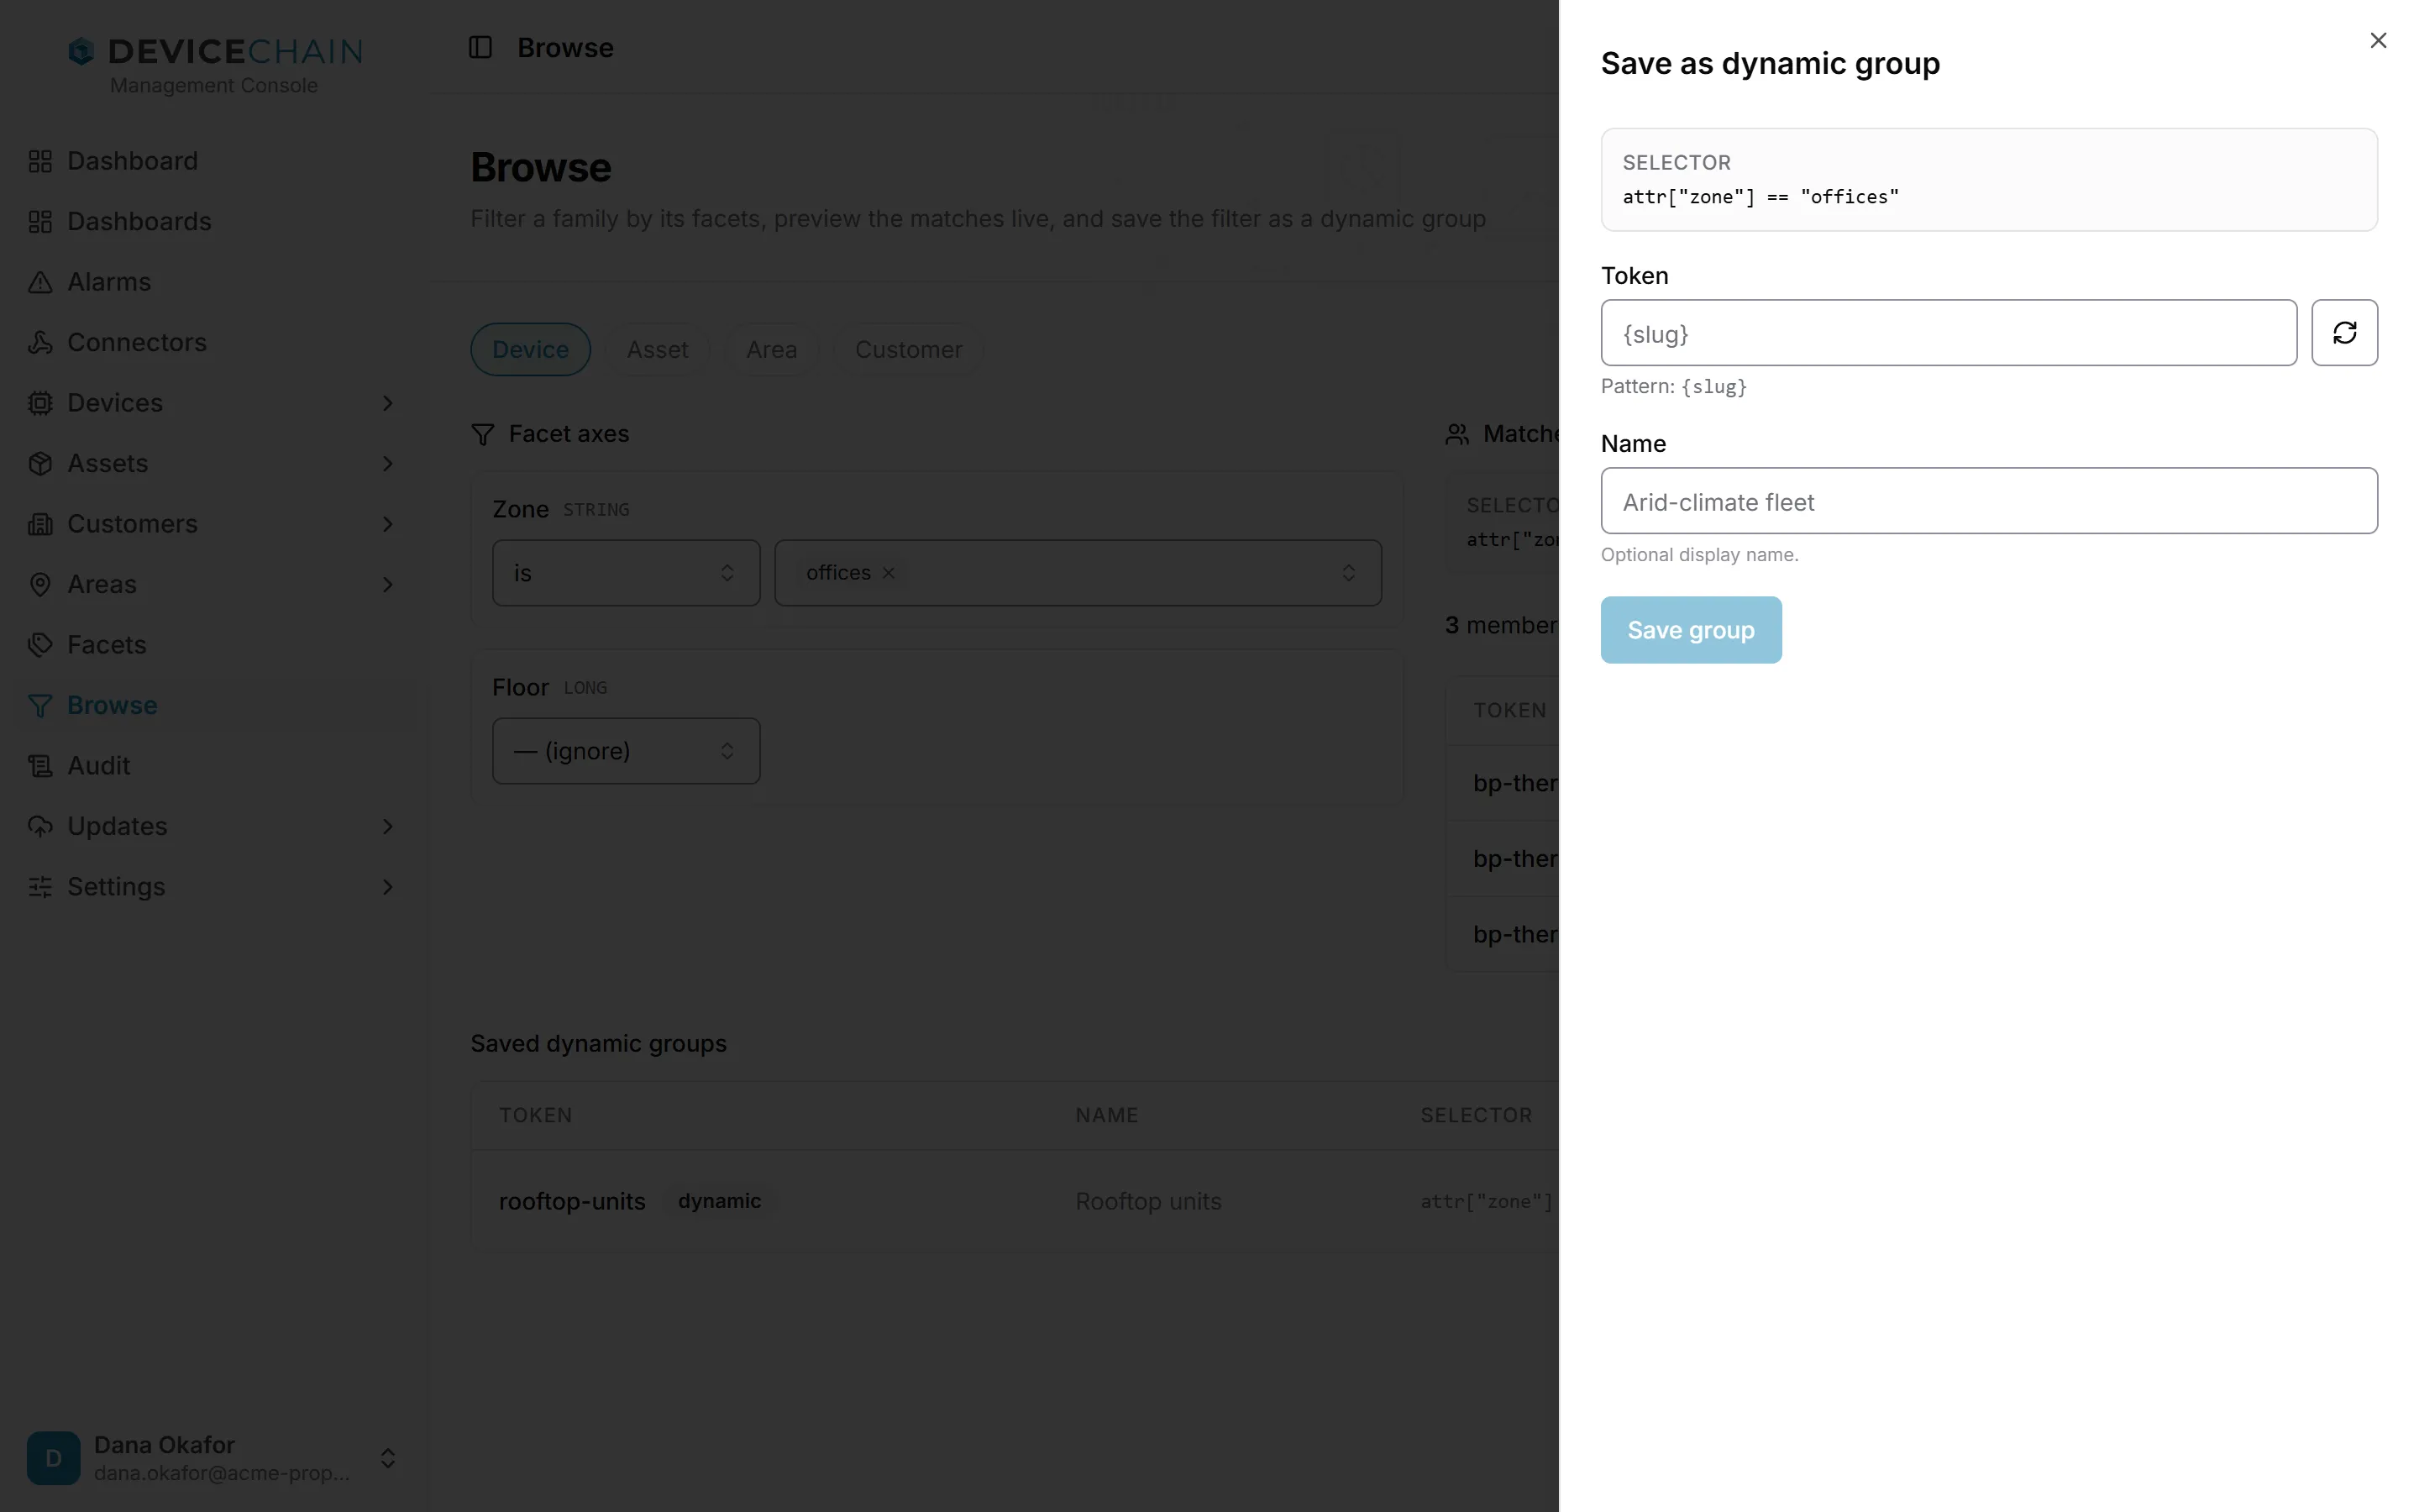
Task: Expand the Customers submenu chevron
Action: (x=388, y=524)
